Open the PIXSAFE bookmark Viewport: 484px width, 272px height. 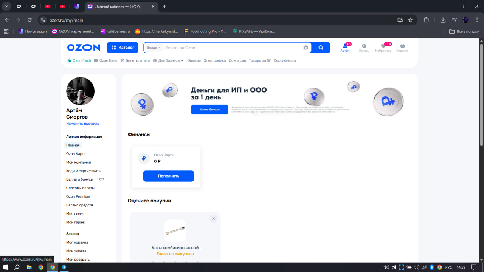click(x=253, y=31)
